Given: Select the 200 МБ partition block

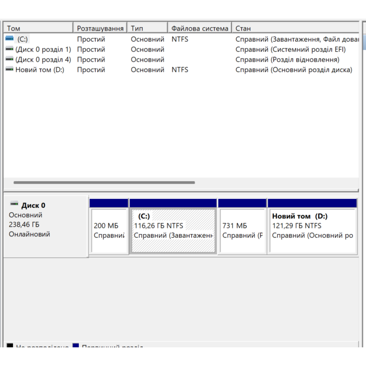Looking at the screenshot, I should (109, 231).
